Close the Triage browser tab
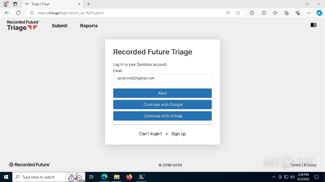This screenshot has height=182, width=325. pyautogui.click(x=79, y=4)
